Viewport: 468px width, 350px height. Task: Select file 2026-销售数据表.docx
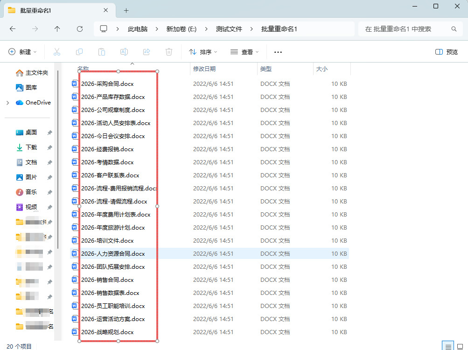tap(110, 293)
